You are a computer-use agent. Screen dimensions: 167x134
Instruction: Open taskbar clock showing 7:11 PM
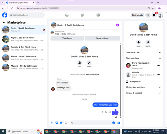coord(156,131)
